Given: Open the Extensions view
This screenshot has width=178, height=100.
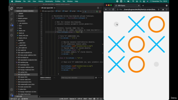Looking at the screenshot, I should click(x=11, y=30).
